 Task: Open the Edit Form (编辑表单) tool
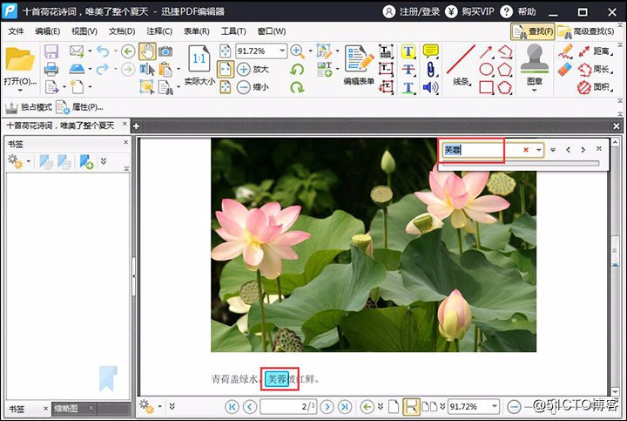(358, 65)
